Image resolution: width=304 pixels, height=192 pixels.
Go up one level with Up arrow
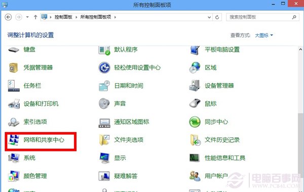click(35, 17)
